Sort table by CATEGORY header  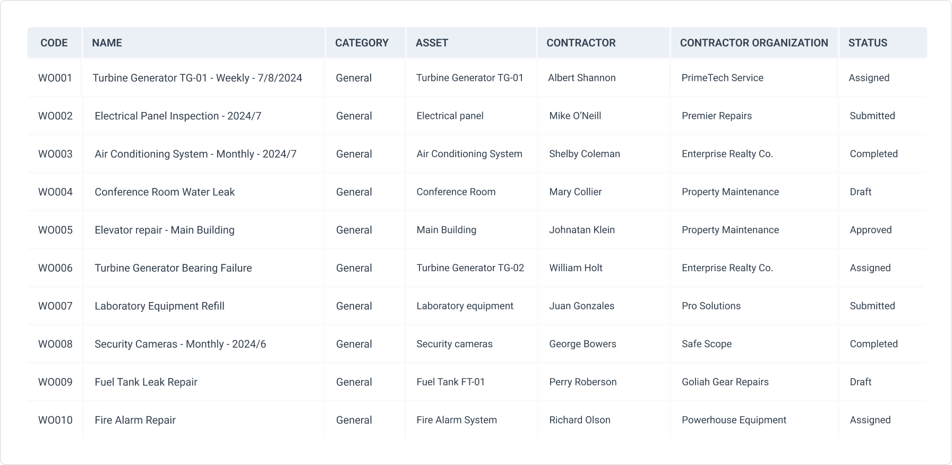pyautogui.click(x=362, y=43)
